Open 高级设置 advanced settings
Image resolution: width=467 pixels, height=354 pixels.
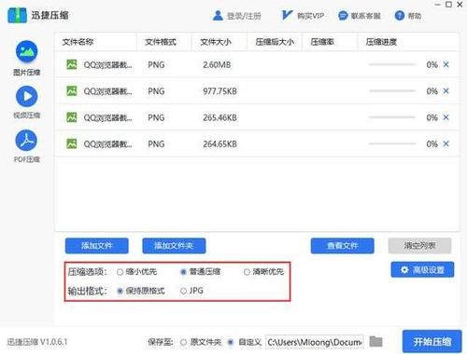[x=422, y=270]
